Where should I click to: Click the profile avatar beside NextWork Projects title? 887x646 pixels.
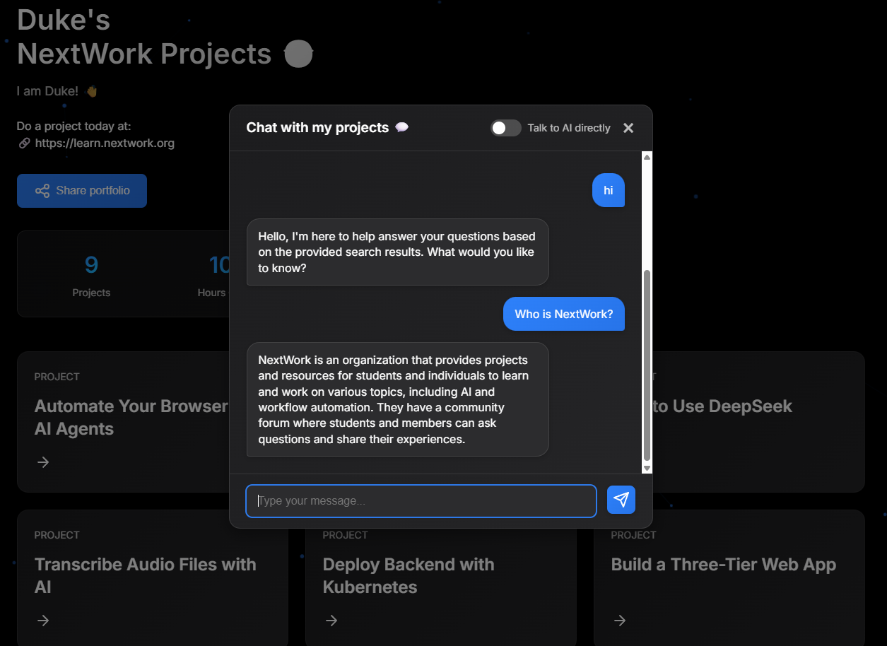[298, 54]
